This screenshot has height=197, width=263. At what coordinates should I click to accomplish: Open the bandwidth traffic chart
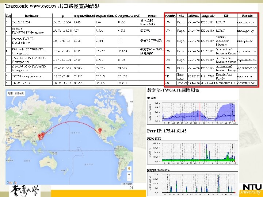coord(193,112)
